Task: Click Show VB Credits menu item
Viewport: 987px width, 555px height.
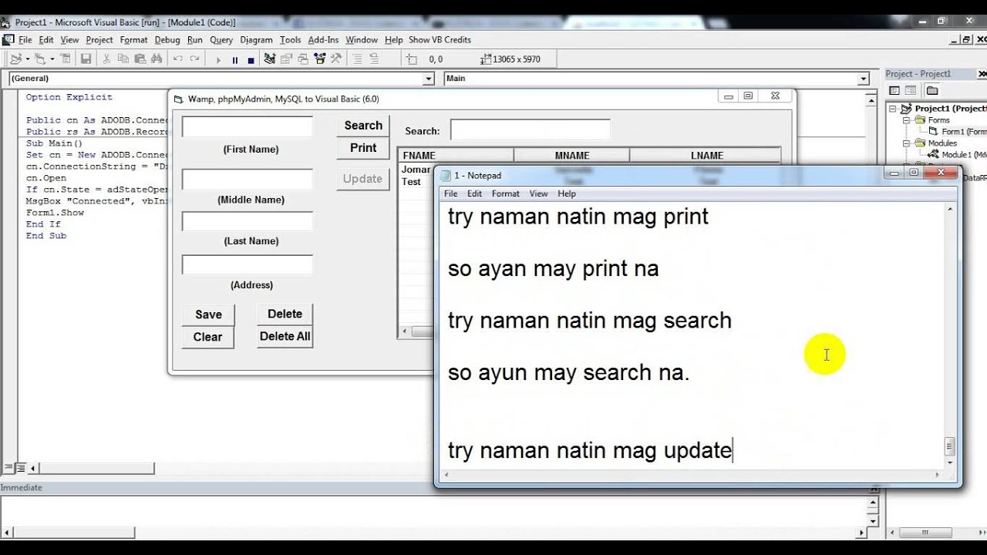Action: [440, 40]
